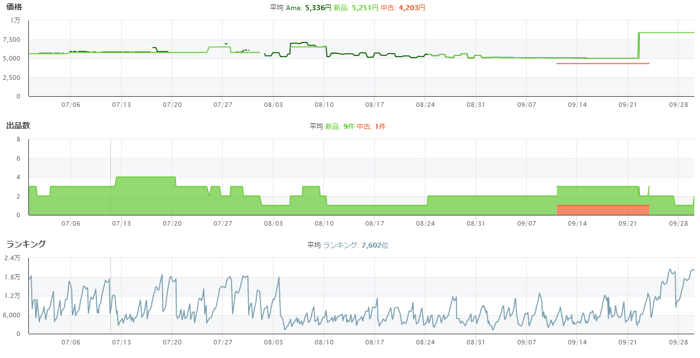Click the 価格 chart title
Viewport: 700px width, 358px height.
pyautogui.click(x=15, y=7)
